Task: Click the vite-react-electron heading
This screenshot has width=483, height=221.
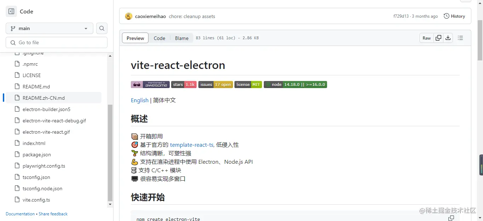Action: click(178, 65)
